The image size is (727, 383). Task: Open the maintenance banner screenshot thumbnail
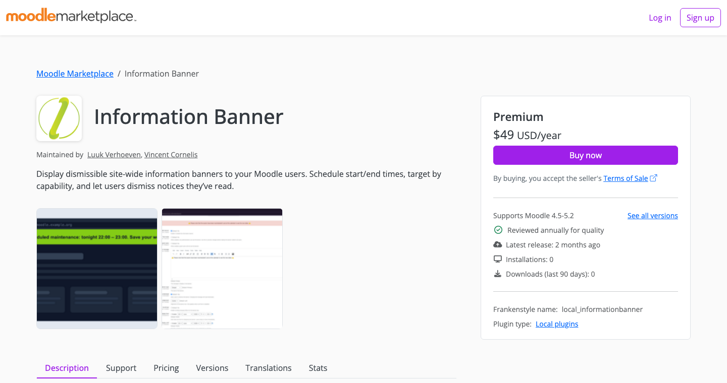tap(97, 269)
